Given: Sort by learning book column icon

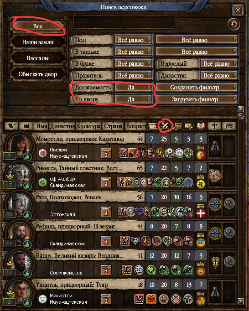Looking at the screenshot, I should [x=201, y=126].
